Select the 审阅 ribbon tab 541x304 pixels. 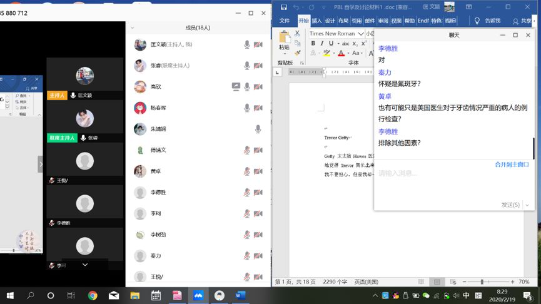point(383,21)
